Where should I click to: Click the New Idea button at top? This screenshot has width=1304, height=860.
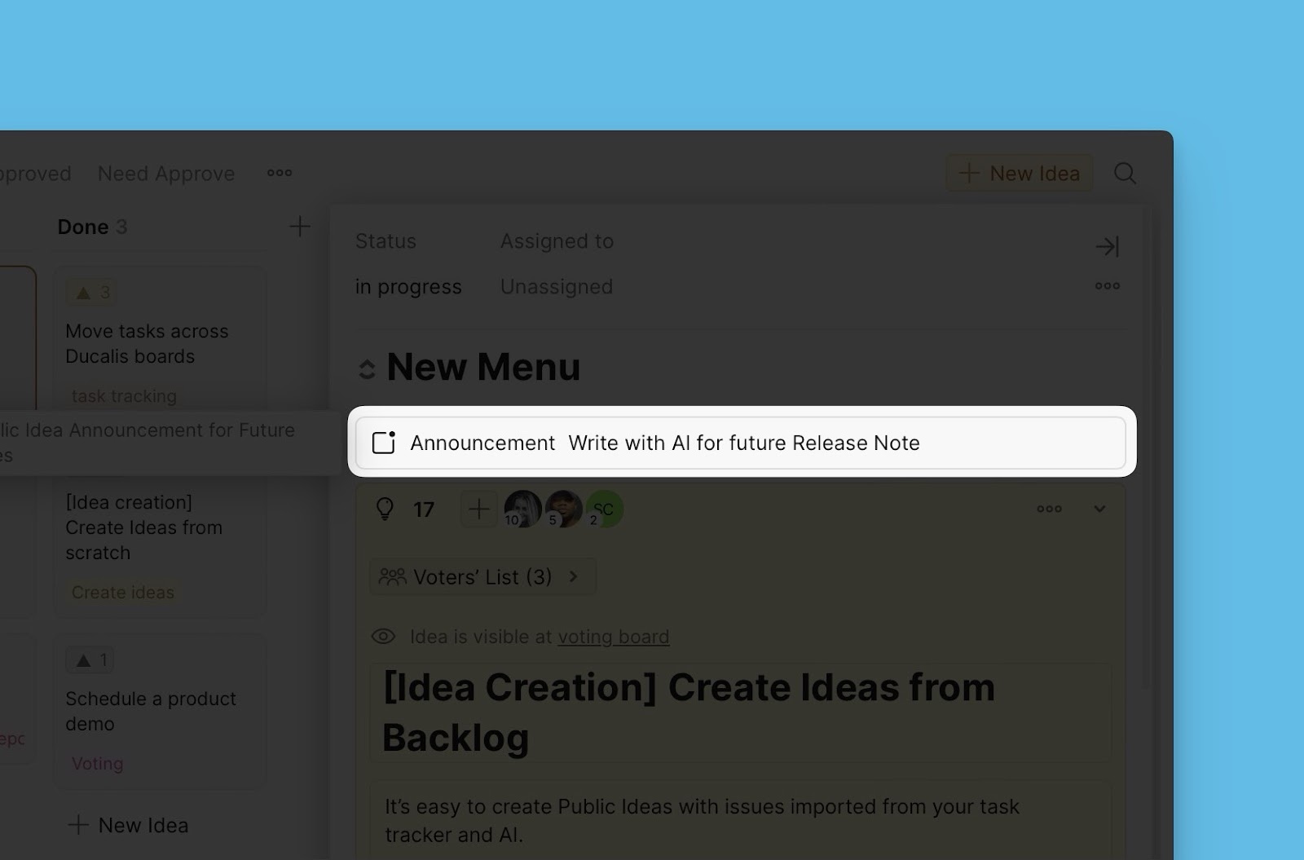[x=1019, y=174]
